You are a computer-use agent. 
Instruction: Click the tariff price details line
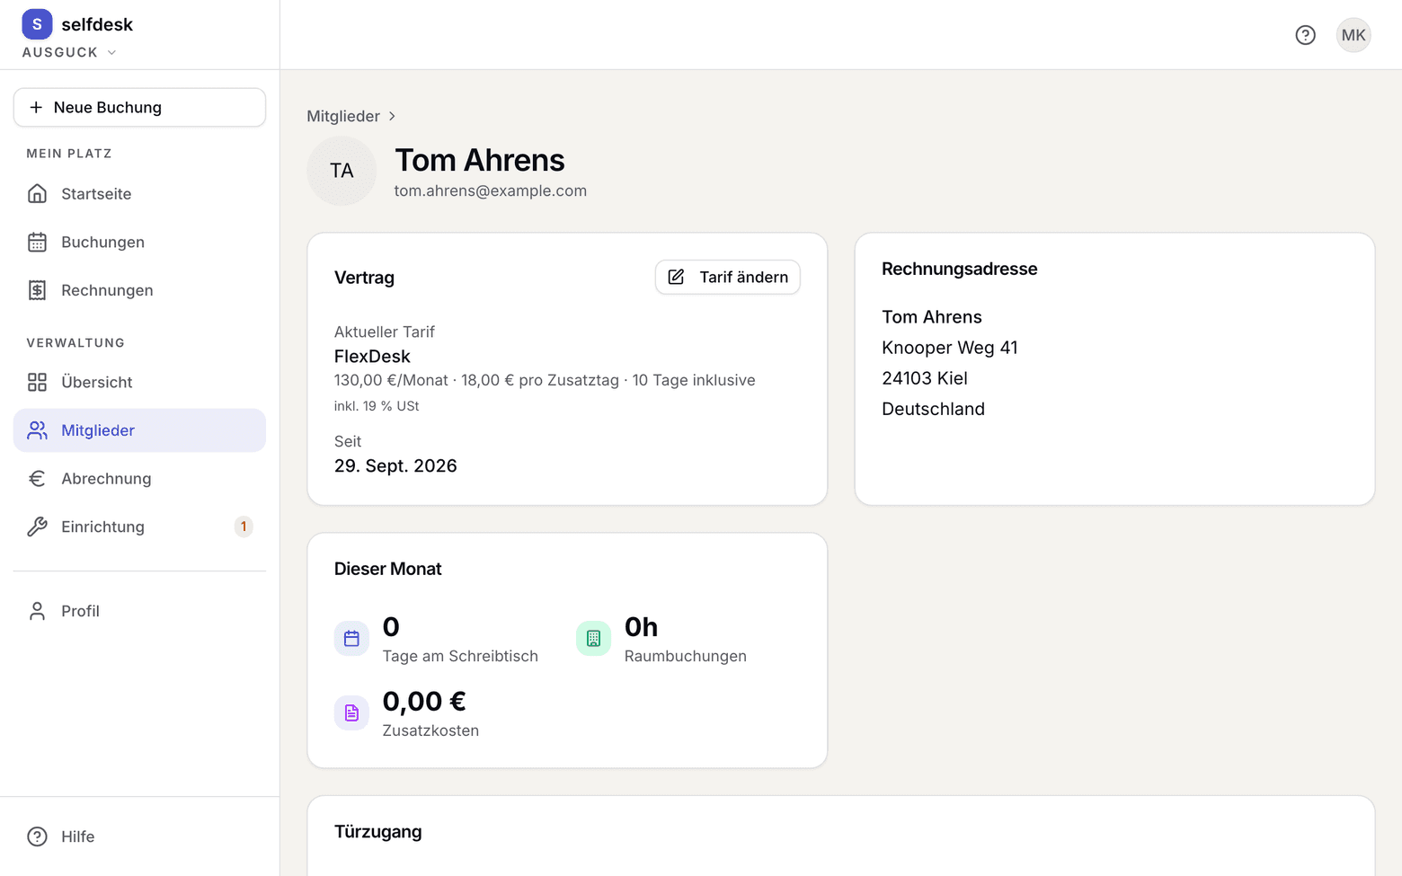click(545, 380)
